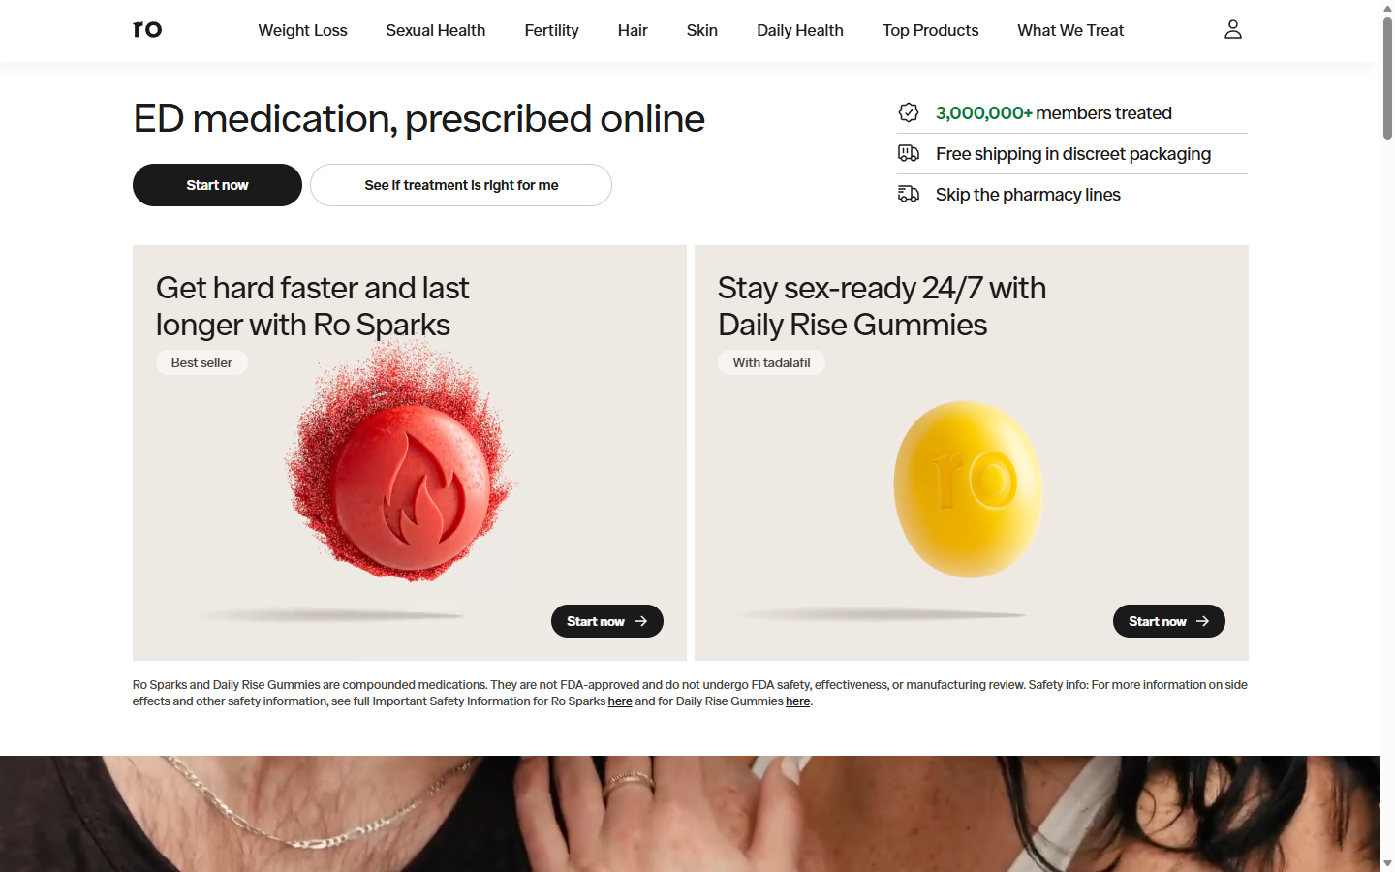Image resolution: width=1395 pixels, height=872 pixels.
Task: Open the account profile icon
Action: point(1232,30)
